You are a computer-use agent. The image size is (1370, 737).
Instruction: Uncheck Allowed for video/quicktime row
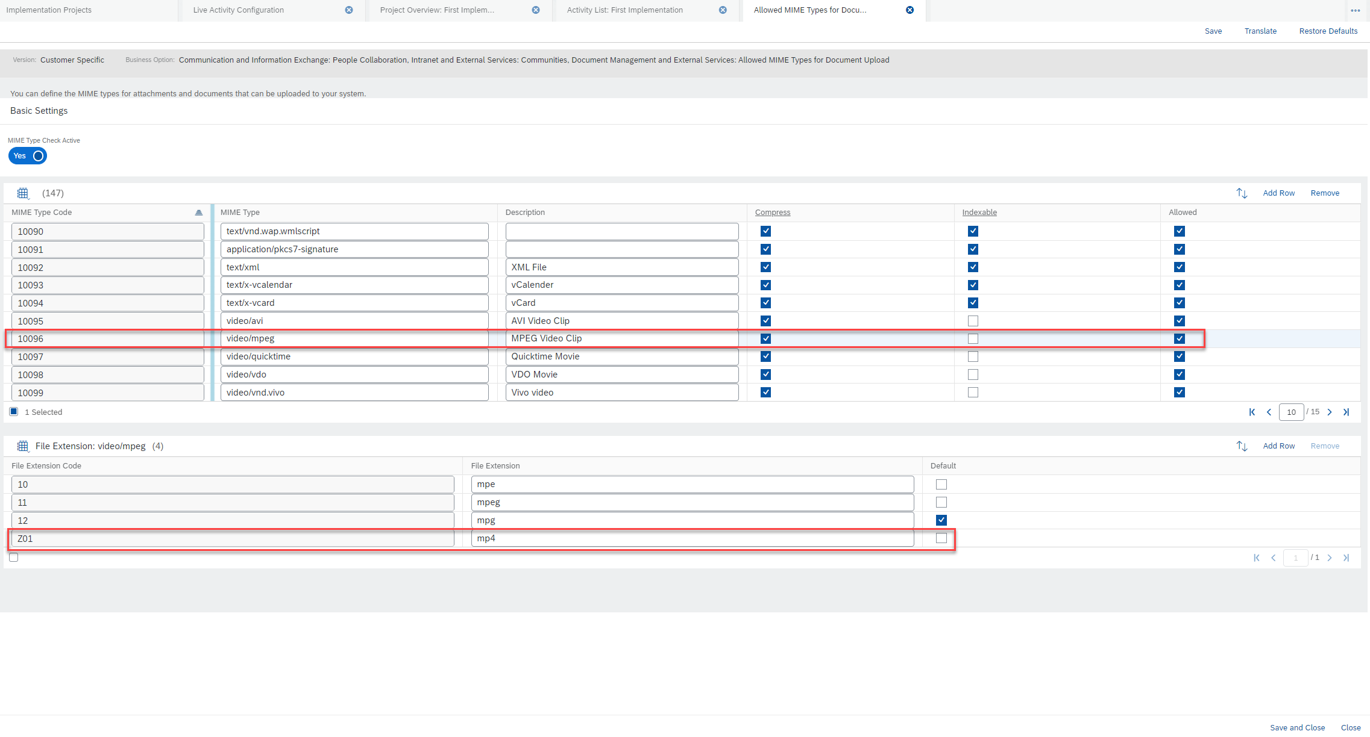tap(1180, 356)
